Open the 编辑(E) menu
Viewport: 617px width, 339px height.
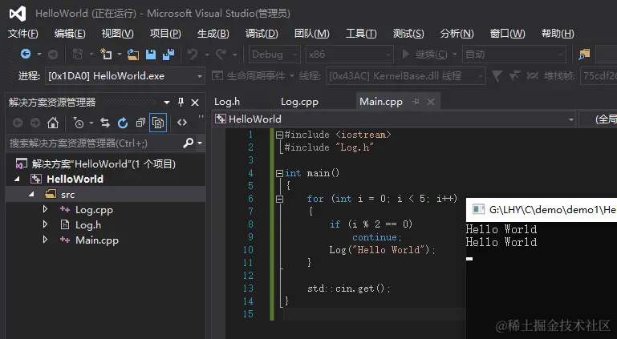(70, 34)
